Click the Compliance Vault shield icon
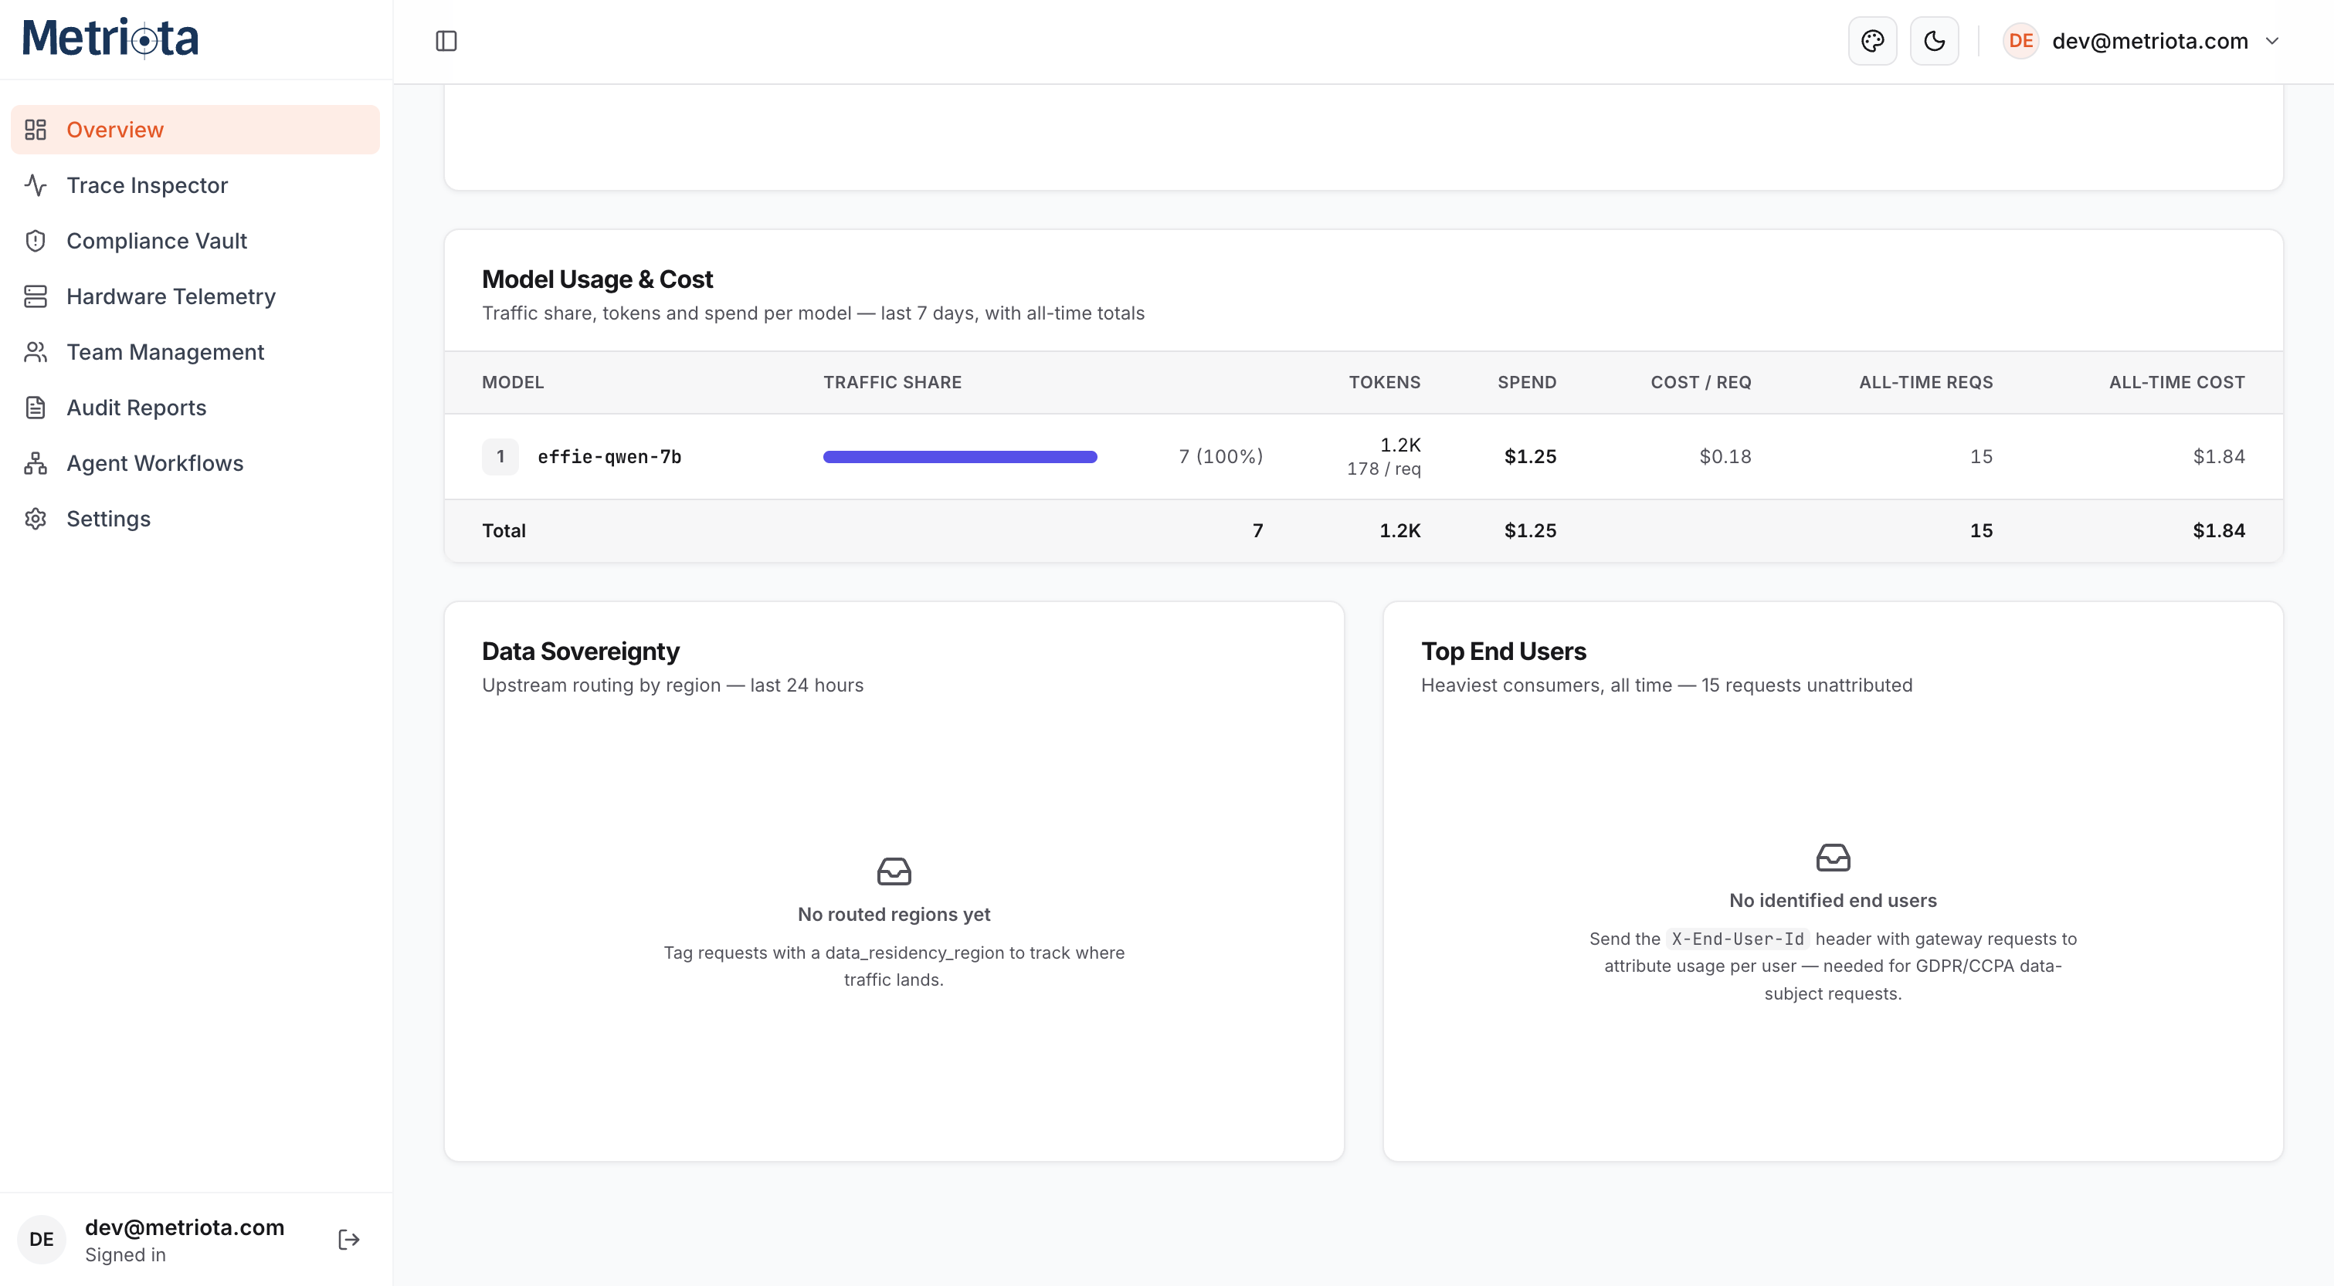 (x=36, y=241)
